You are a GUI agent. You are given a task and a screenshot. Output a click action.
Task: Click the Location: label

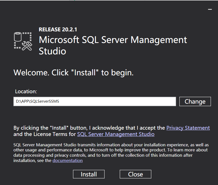(x=26, y=91)
